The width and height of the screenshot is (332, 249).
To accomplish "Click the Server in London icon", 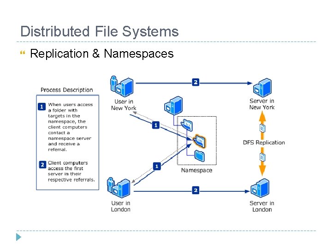I will 260,188.
